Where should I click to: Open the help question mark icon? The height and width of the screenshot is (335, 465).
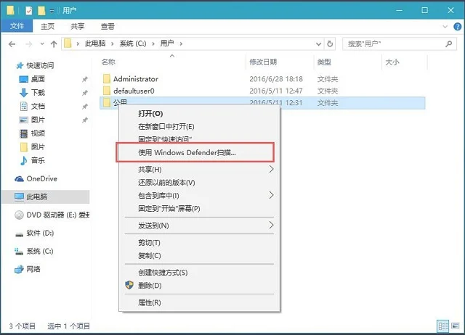click(x=457, y=27)
